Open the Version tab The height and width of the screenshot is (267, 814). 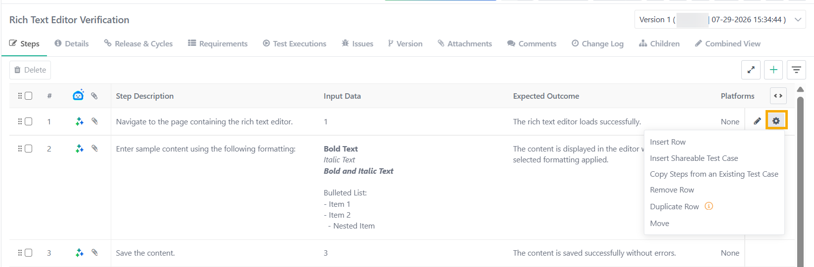pos(405,43)
